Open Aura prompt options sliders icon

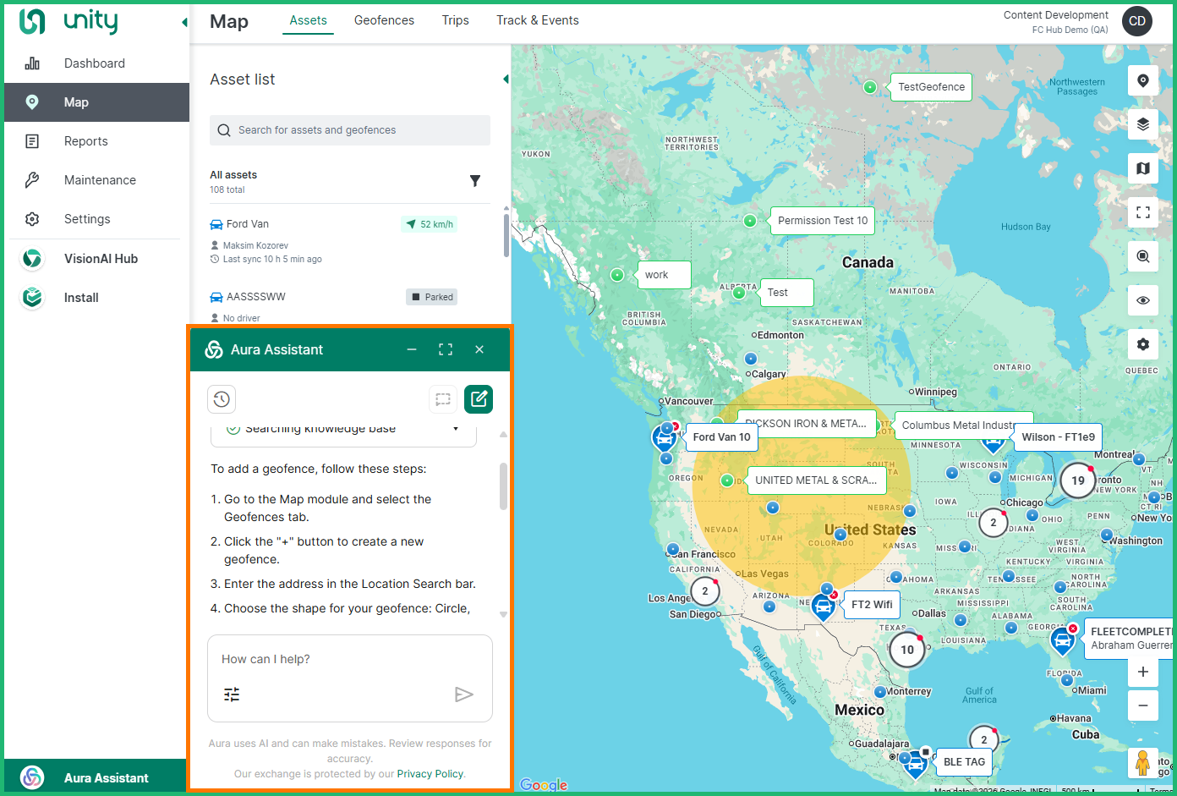click(x=232, y=694)
